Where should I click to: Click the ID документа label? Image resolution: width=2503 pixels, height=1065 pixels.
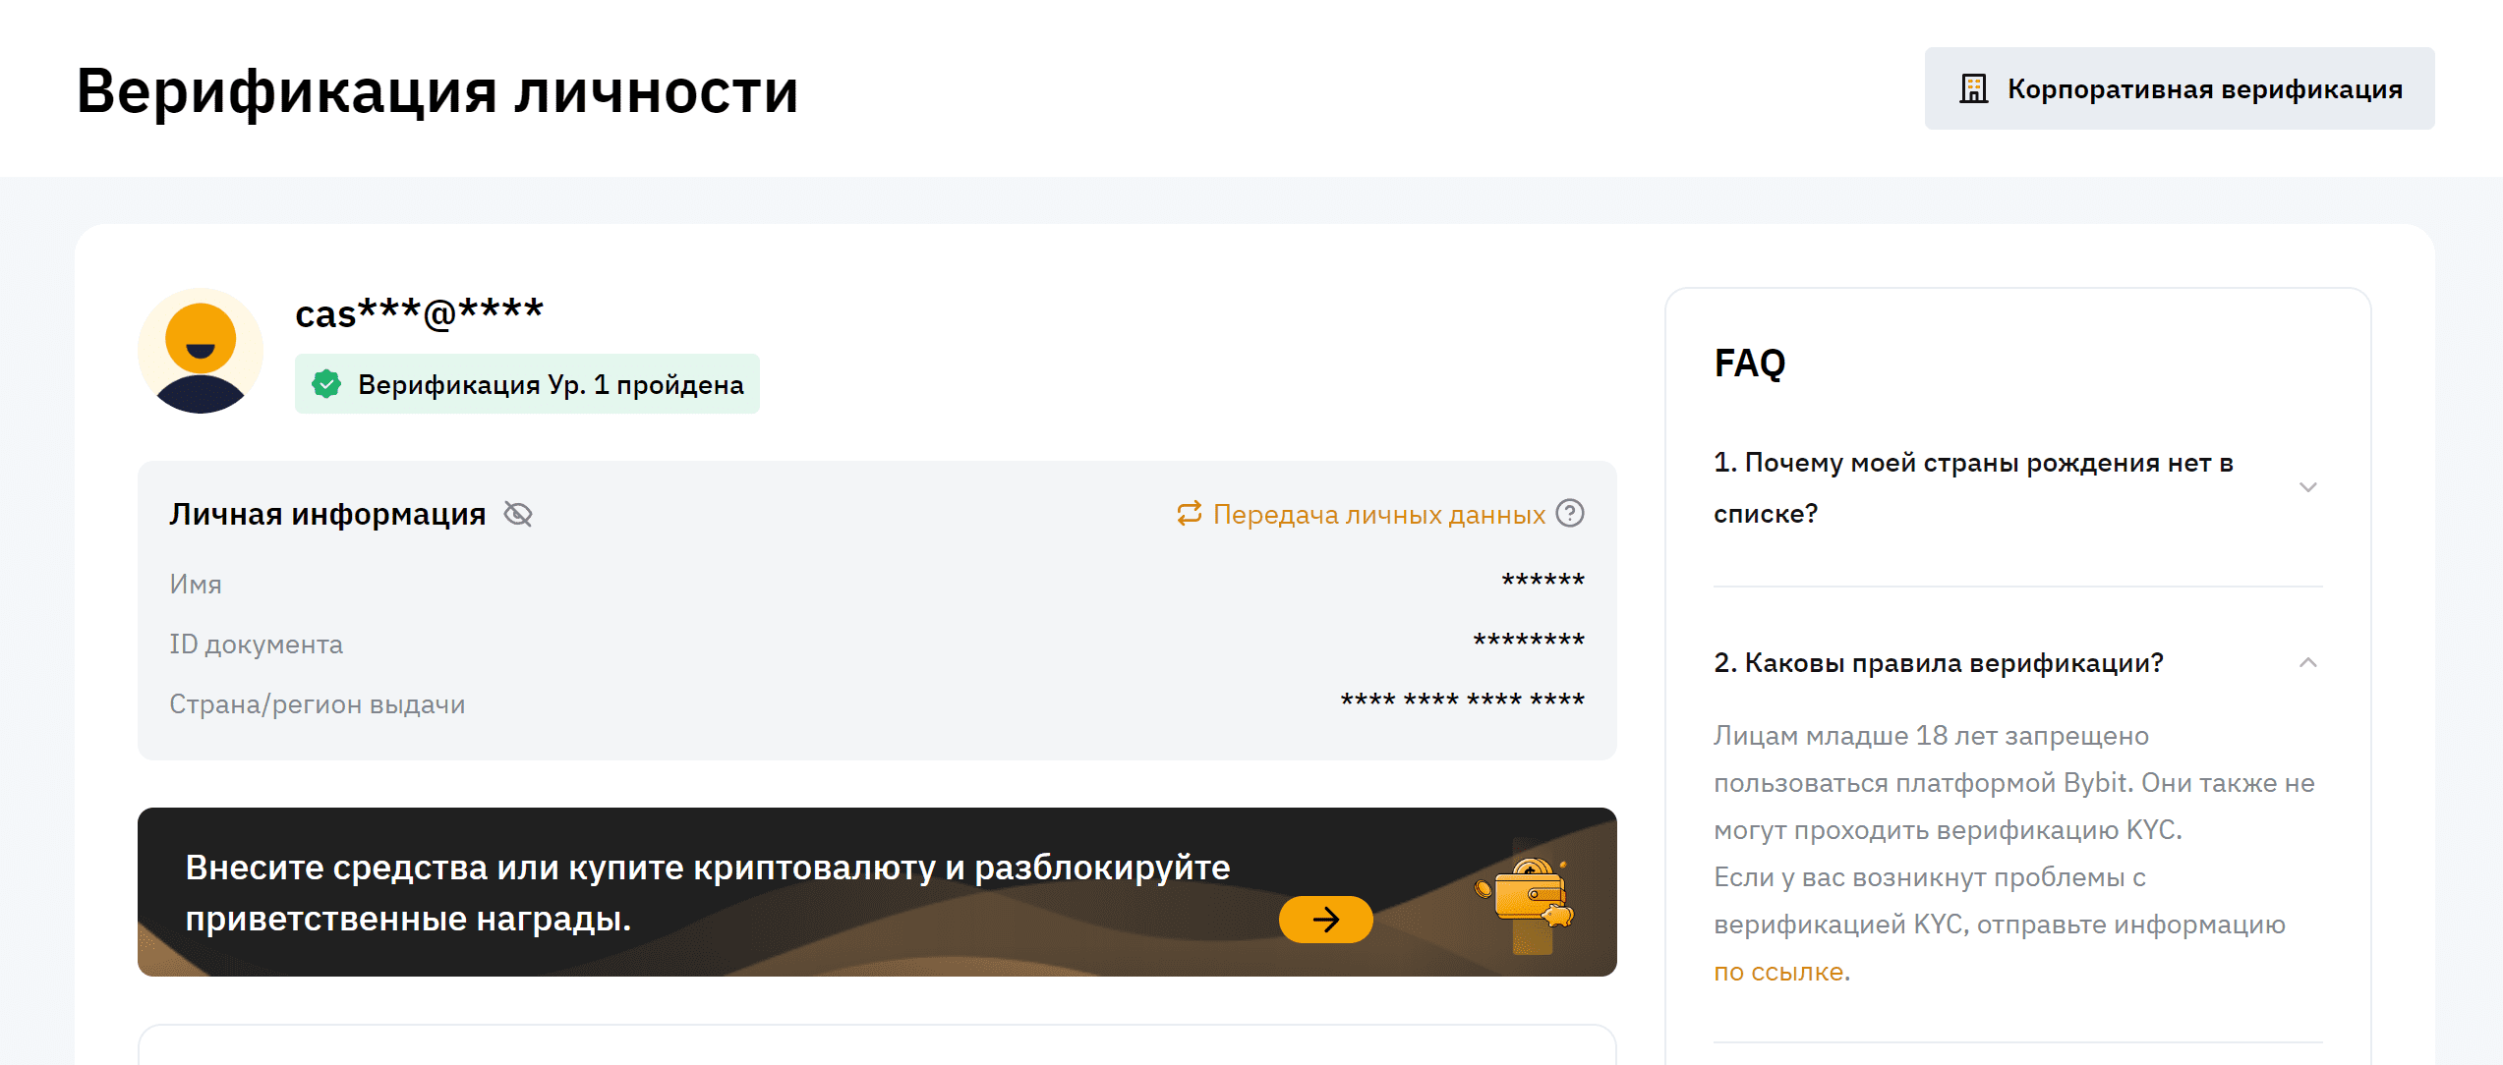[256, 645]
